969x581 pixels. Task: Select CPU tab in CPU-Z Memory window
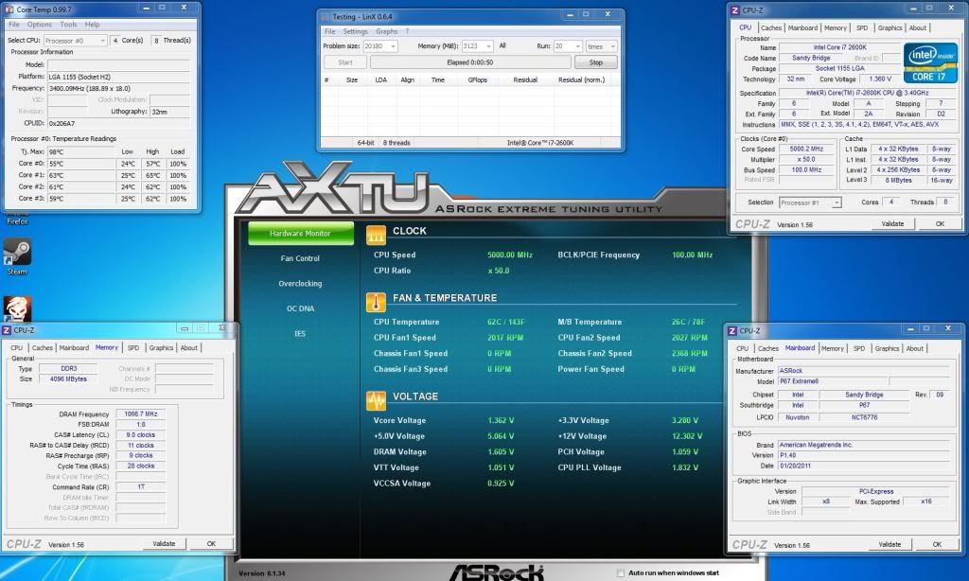pos(17,348)
